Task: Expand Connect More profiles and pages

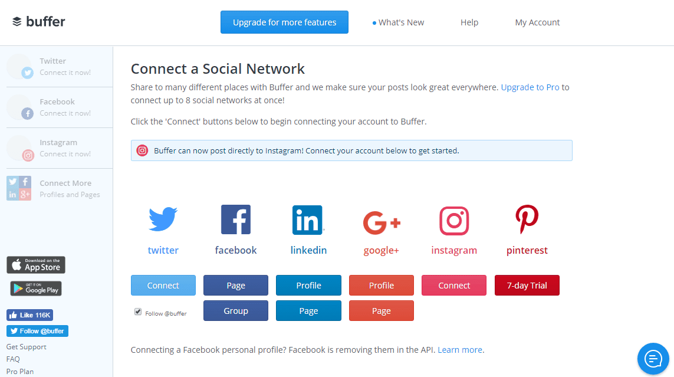Action: point(56,188)
